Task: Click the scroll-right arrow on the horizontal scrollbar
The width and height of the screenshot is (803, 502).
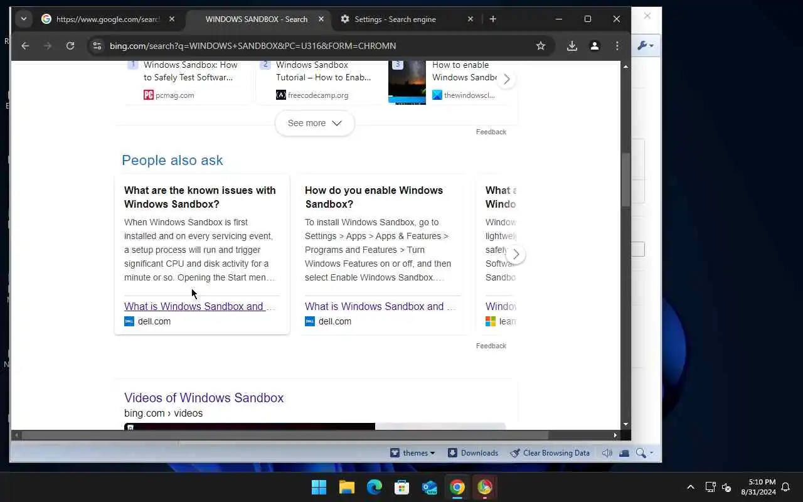Action: click(615, 435)
